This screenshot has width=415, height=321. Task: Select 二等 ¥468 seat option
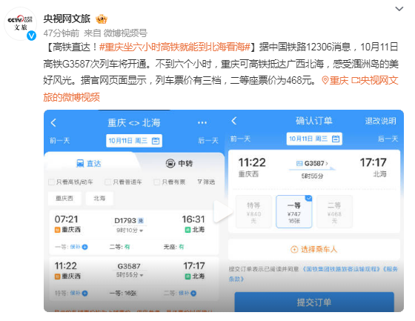pyautogui.click(x=334, y=211)
